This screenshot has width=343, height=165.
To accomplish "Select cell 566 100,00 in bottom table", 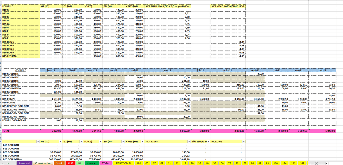I will [51, 159].
